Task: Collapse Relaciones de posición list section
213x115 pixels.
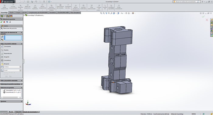Action: click(22, 87)
